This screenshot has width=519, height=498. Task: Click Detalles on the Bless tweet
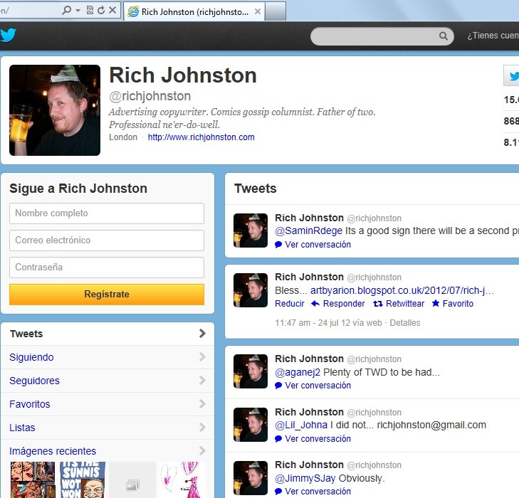(405, 323)
